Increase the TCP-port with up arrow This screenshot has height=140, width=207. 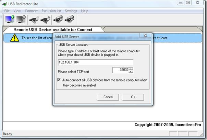(x=131, y=68)
